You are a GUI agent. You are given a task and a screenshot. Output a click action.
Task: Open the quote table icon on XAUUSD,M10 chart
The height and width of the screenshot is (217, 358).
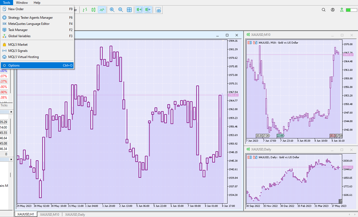click(250, 42)
